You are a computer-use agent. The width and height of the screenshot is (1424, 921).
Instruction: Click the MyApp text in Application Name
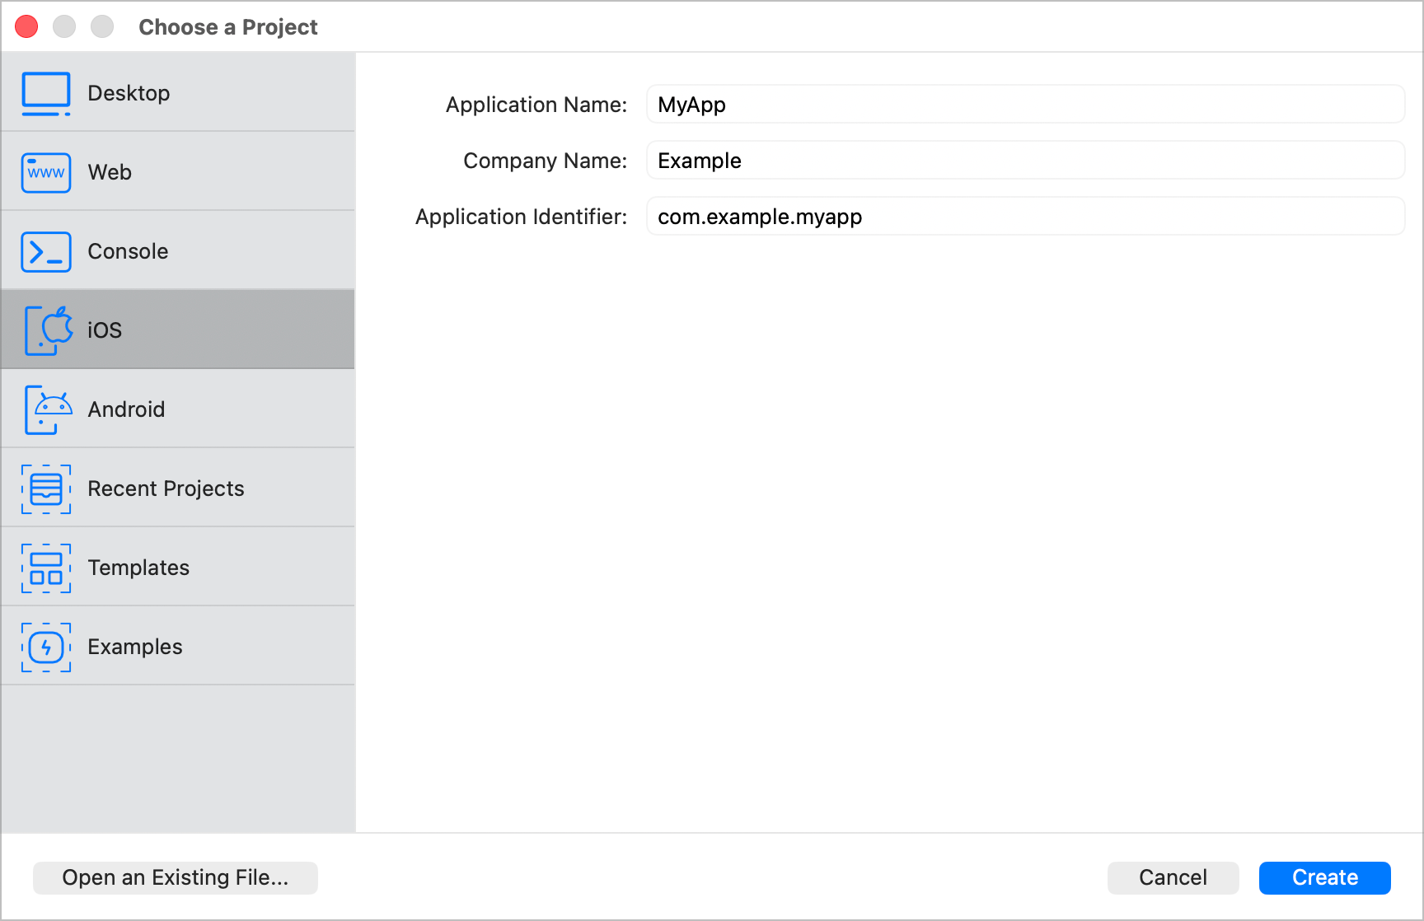tap(691, 105)
